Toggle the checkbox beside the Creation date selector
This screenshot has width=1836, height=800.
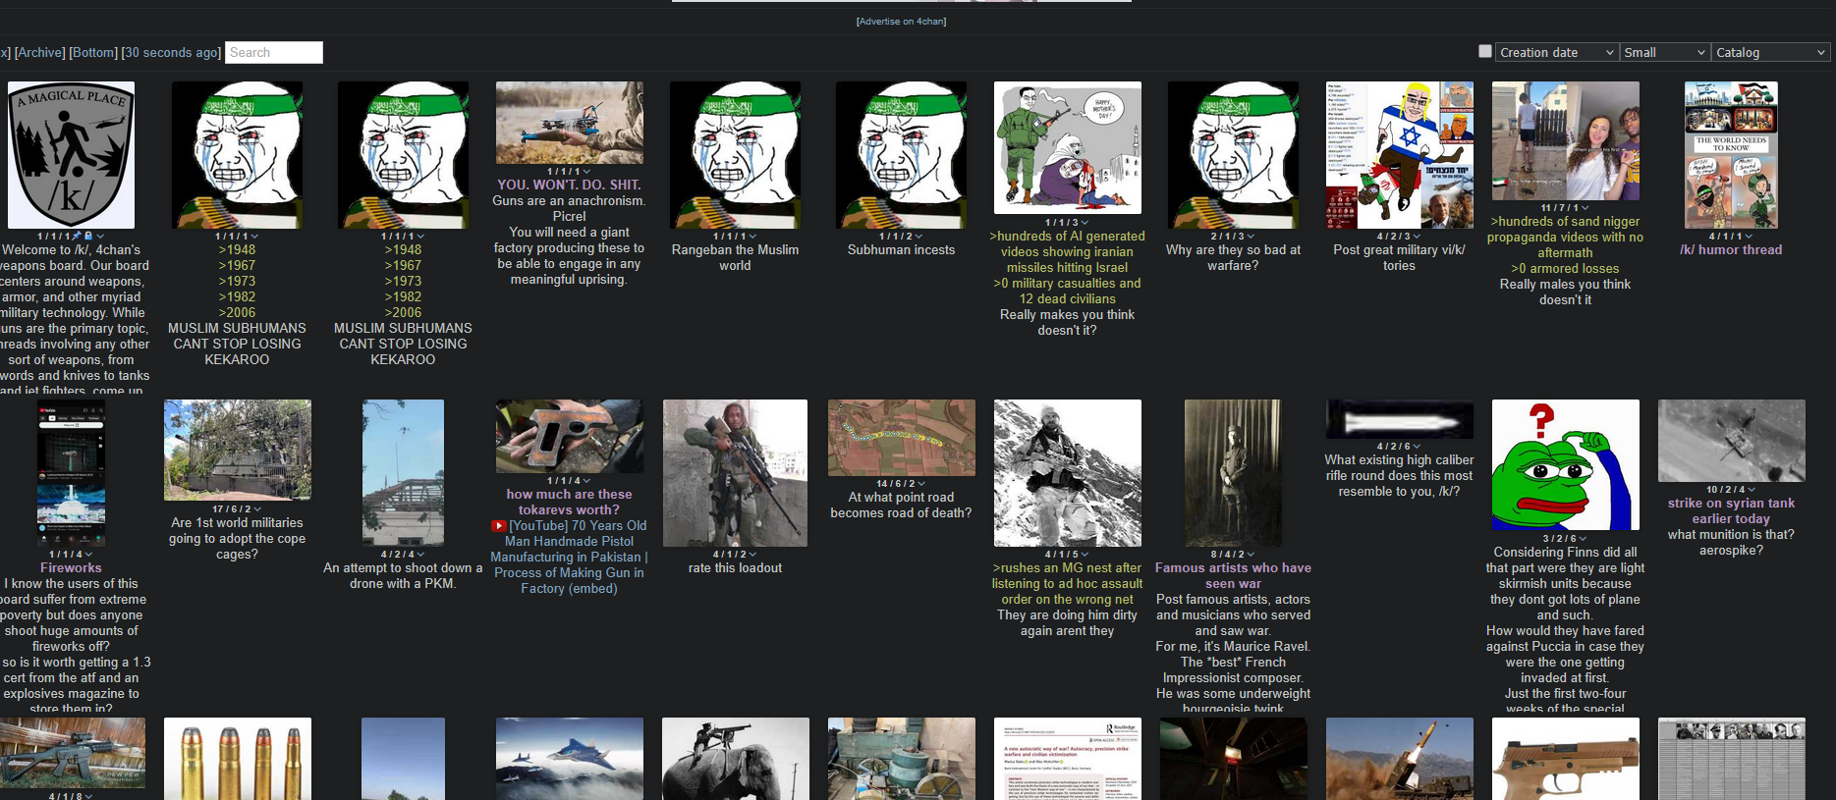click(x=1485, y=51)
